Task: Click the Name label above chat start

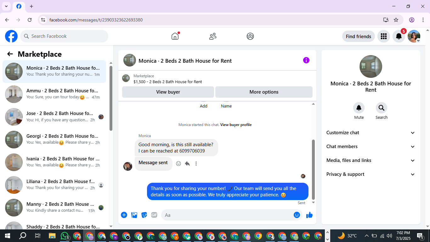Action: [x=226, y=106]
